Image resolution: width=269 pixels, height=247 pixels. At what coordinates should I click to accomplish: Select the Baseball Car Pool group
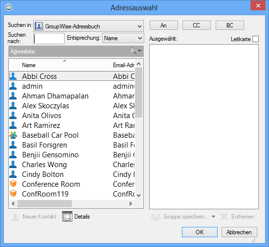pyautogui.click(x=72, y=135)
